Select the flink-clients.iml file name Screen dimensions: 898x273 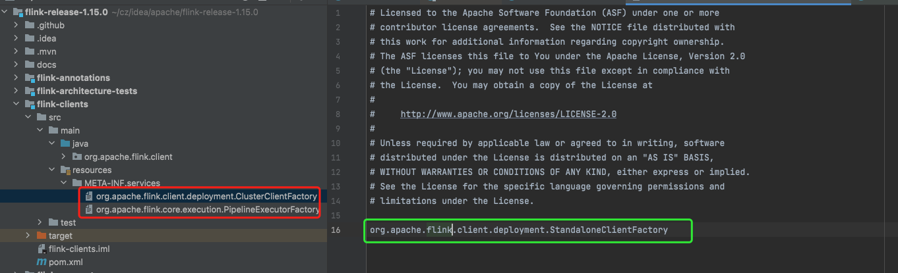tap(79, 249)
